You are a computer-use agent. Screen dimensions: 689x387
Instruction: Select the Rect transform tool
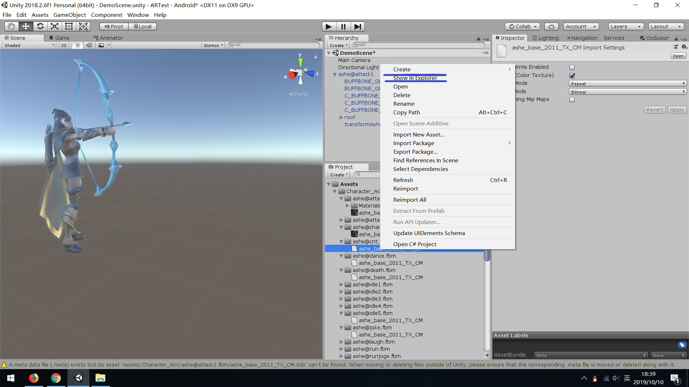point(69,26)
